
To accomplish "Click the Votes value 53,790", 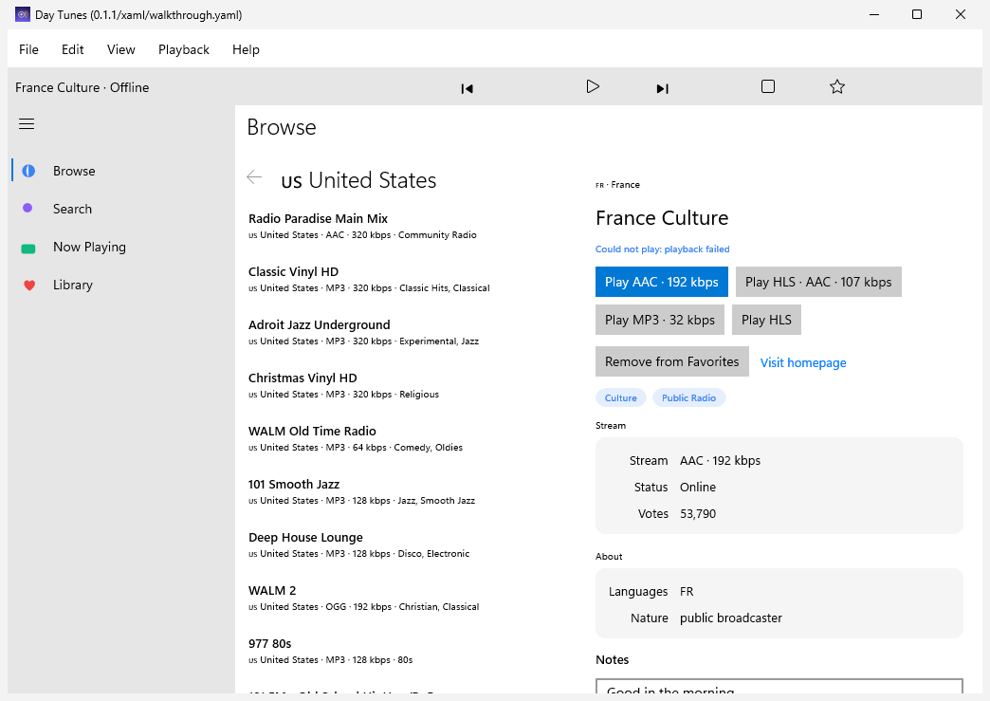I will coord(698,513).
